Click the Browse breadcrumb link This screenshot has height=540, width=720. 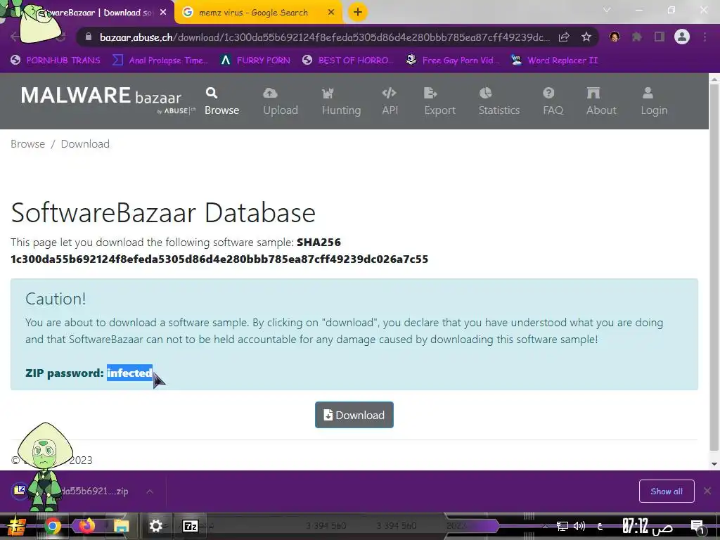coord(27,144)
